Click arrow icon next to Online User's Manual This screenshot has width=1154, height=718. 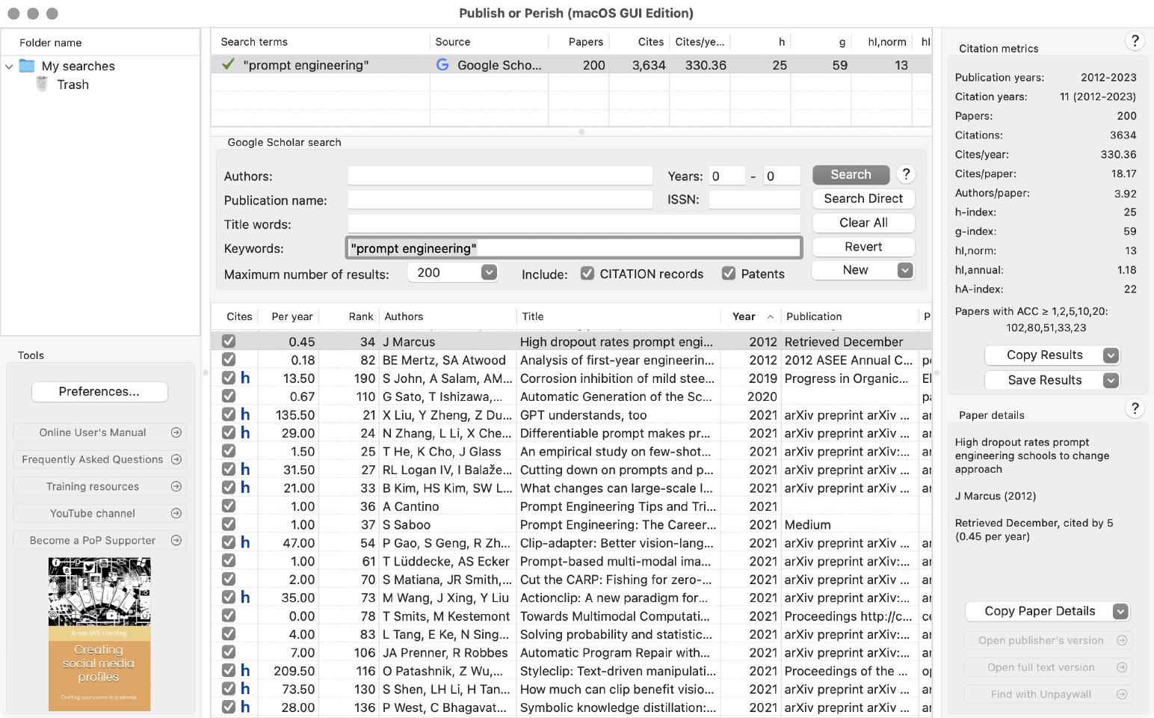(x=176, y=432)
